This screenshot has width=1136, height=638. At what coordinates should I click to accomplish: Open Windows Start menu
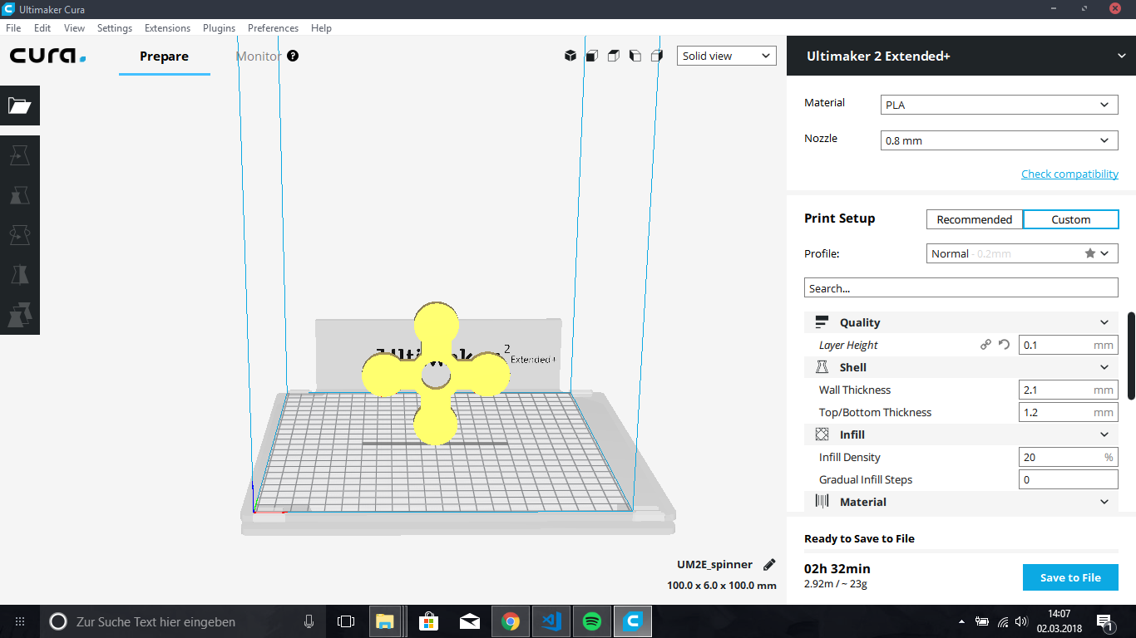(20, 621)
